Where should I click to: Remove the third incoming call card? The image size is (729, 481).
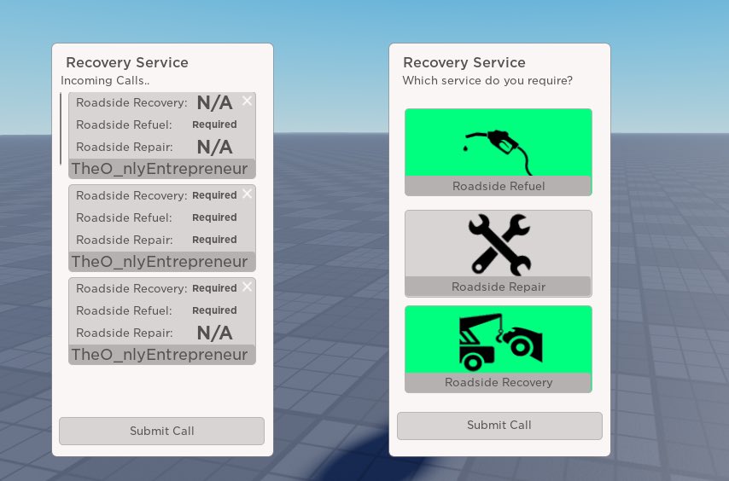click(x=247, y=287)
